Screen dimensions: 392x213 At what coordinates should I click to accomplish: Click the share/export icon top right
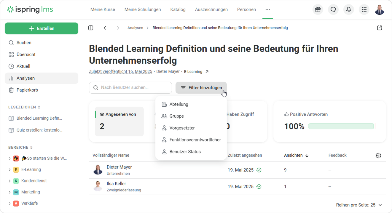(379, 28)
